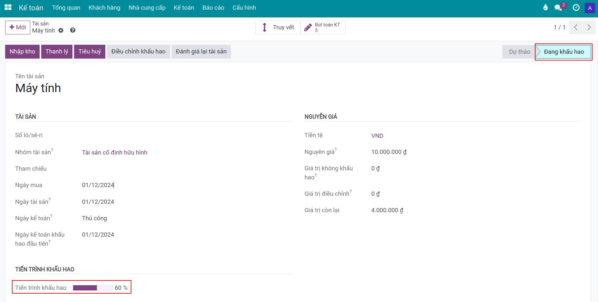This screenshot has height=302, width=598.
Task: Open Tài sản cố định hữu hình group link
Action: [x=115, y=153]
